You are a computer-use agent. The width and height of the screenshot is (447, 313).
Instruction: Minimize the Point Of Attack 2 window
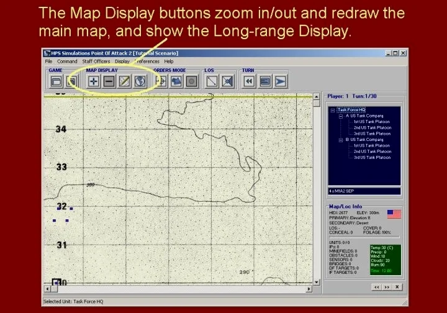pos(388,53)
